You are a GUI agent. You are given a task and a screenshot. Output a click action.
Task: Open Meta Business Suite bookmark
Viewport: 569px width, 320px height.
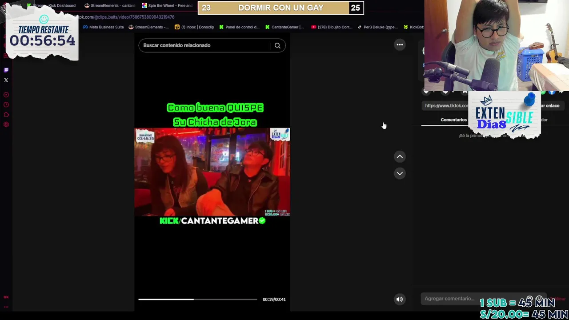pos(103,27)
